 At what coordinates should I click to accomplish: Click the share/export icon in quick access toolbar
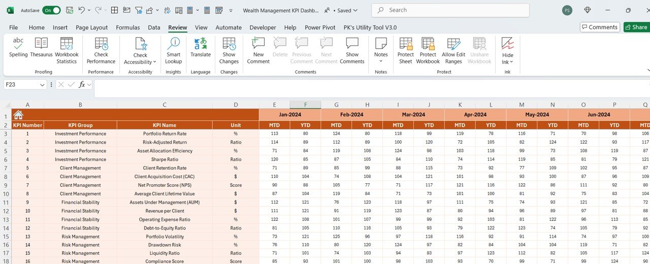click(149, 10)
